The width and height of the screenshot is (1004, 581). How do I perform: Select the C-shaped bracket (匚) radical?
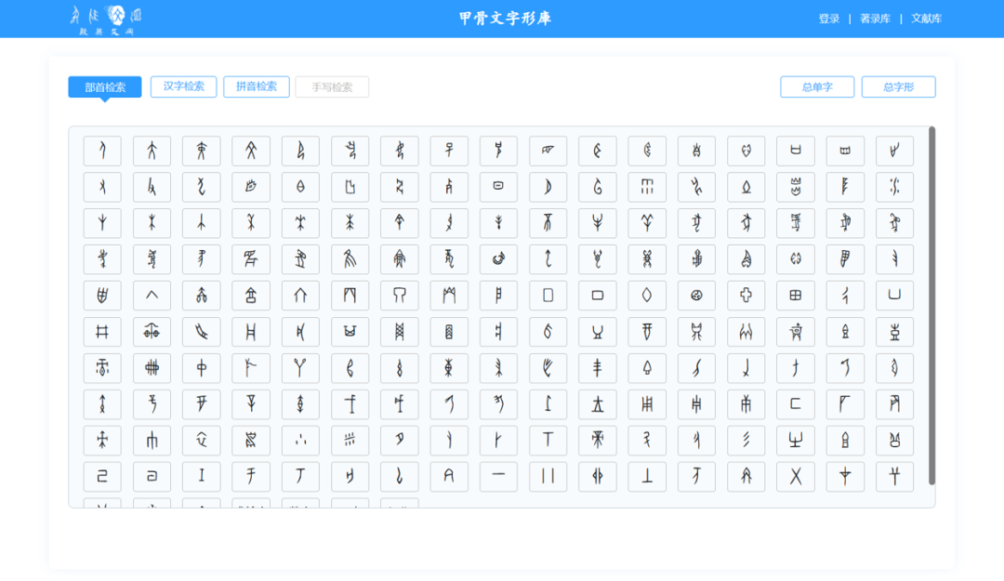click(x=795, y=404)
